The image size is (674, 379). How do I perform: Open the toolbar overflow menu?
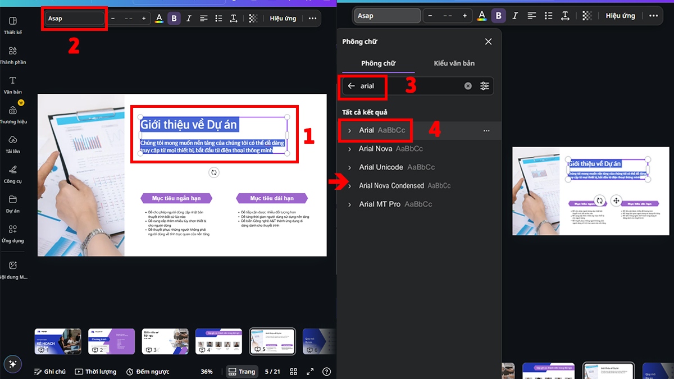tap(312, 17)
